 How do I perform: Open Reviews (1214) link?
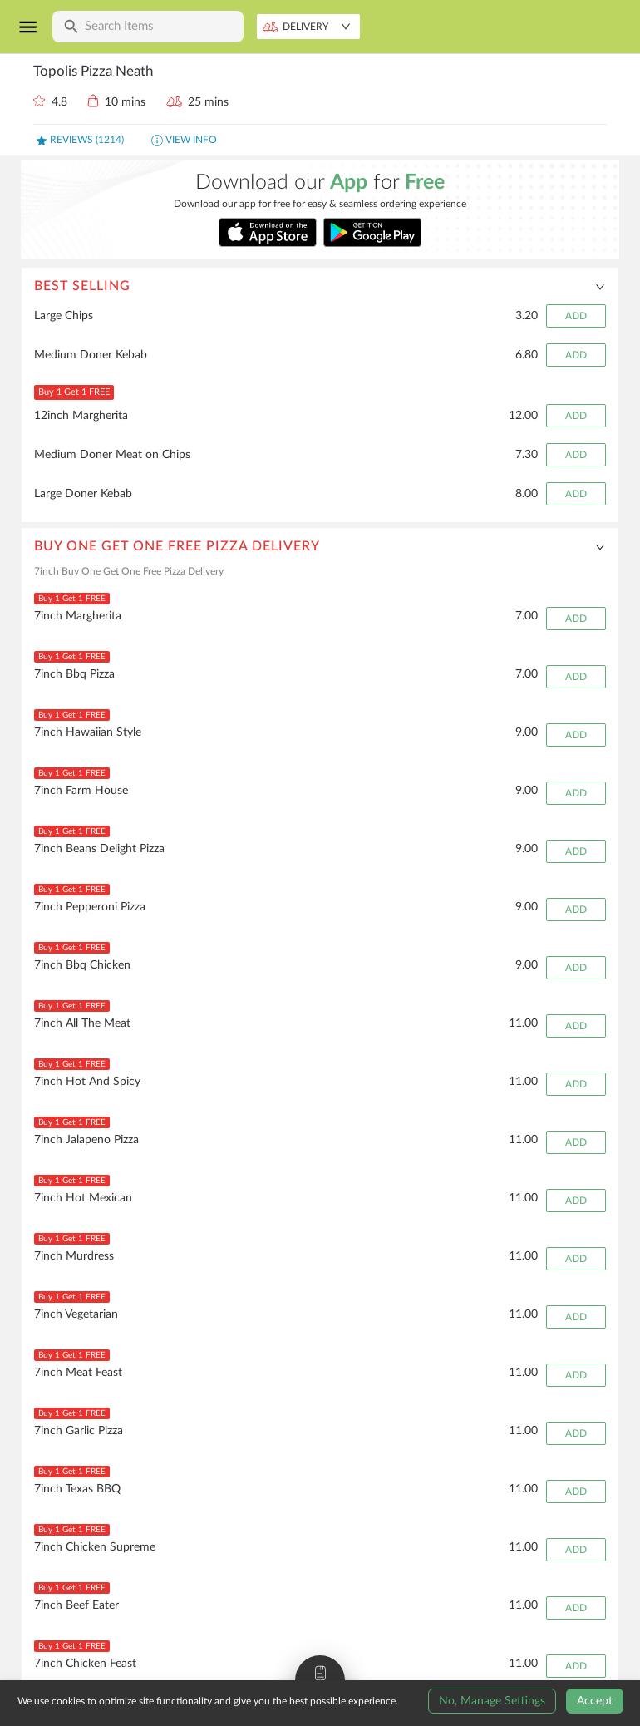(80, 140)
